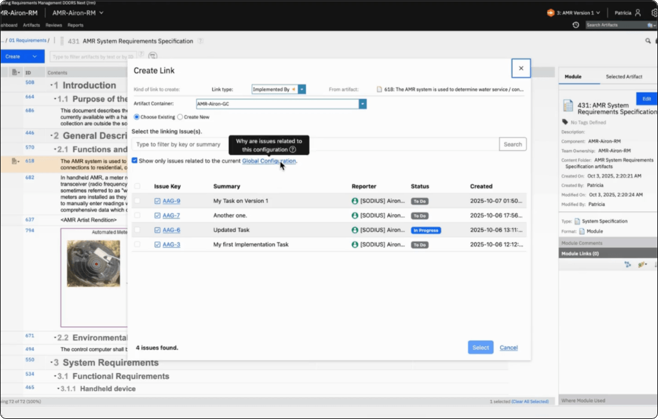
Task: Click the Select button in the dialog
Action: (x=480, y=347)
